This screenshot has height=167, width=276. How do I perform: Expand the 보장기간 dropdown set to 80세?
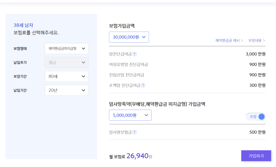click(67, 77)
